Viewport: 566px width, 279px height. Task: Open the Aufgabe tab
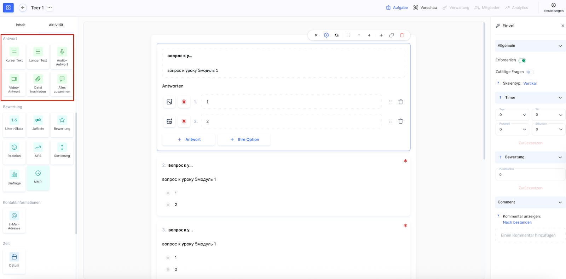(x=397, y=7)
